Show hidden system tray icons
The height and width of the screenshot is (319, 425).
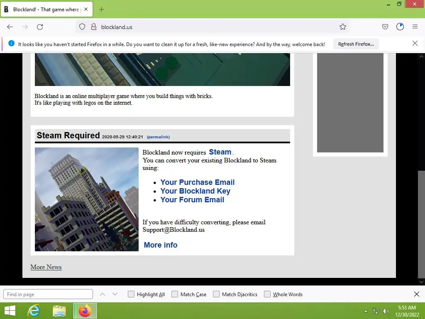click(x=366, y=311)
